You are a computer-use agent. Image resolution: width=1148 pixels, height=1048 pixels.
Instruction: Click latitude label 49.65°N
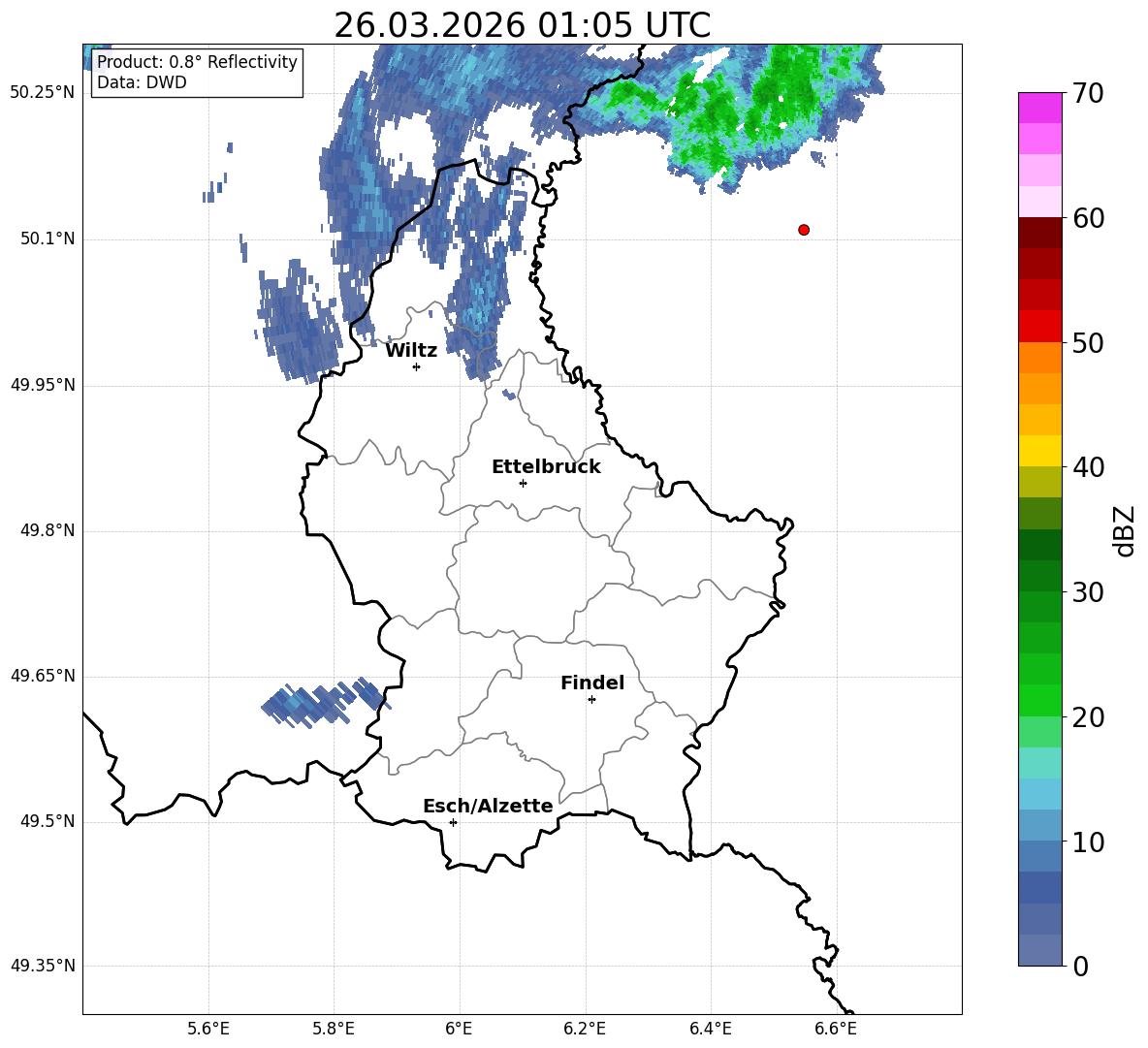pyautogui.click(x=43, y=676)
